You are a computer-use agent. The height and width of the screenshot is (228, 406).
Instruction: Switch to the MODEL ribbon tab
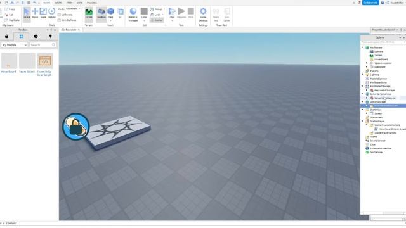pos(58,3)
